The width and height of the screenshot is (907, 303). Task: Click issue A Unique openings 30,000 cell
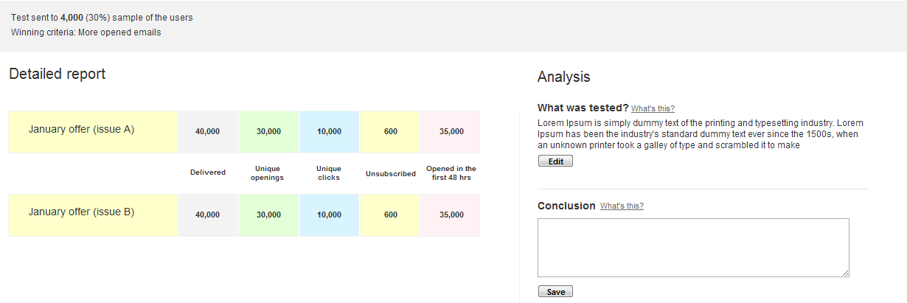[x=268, y=131]
